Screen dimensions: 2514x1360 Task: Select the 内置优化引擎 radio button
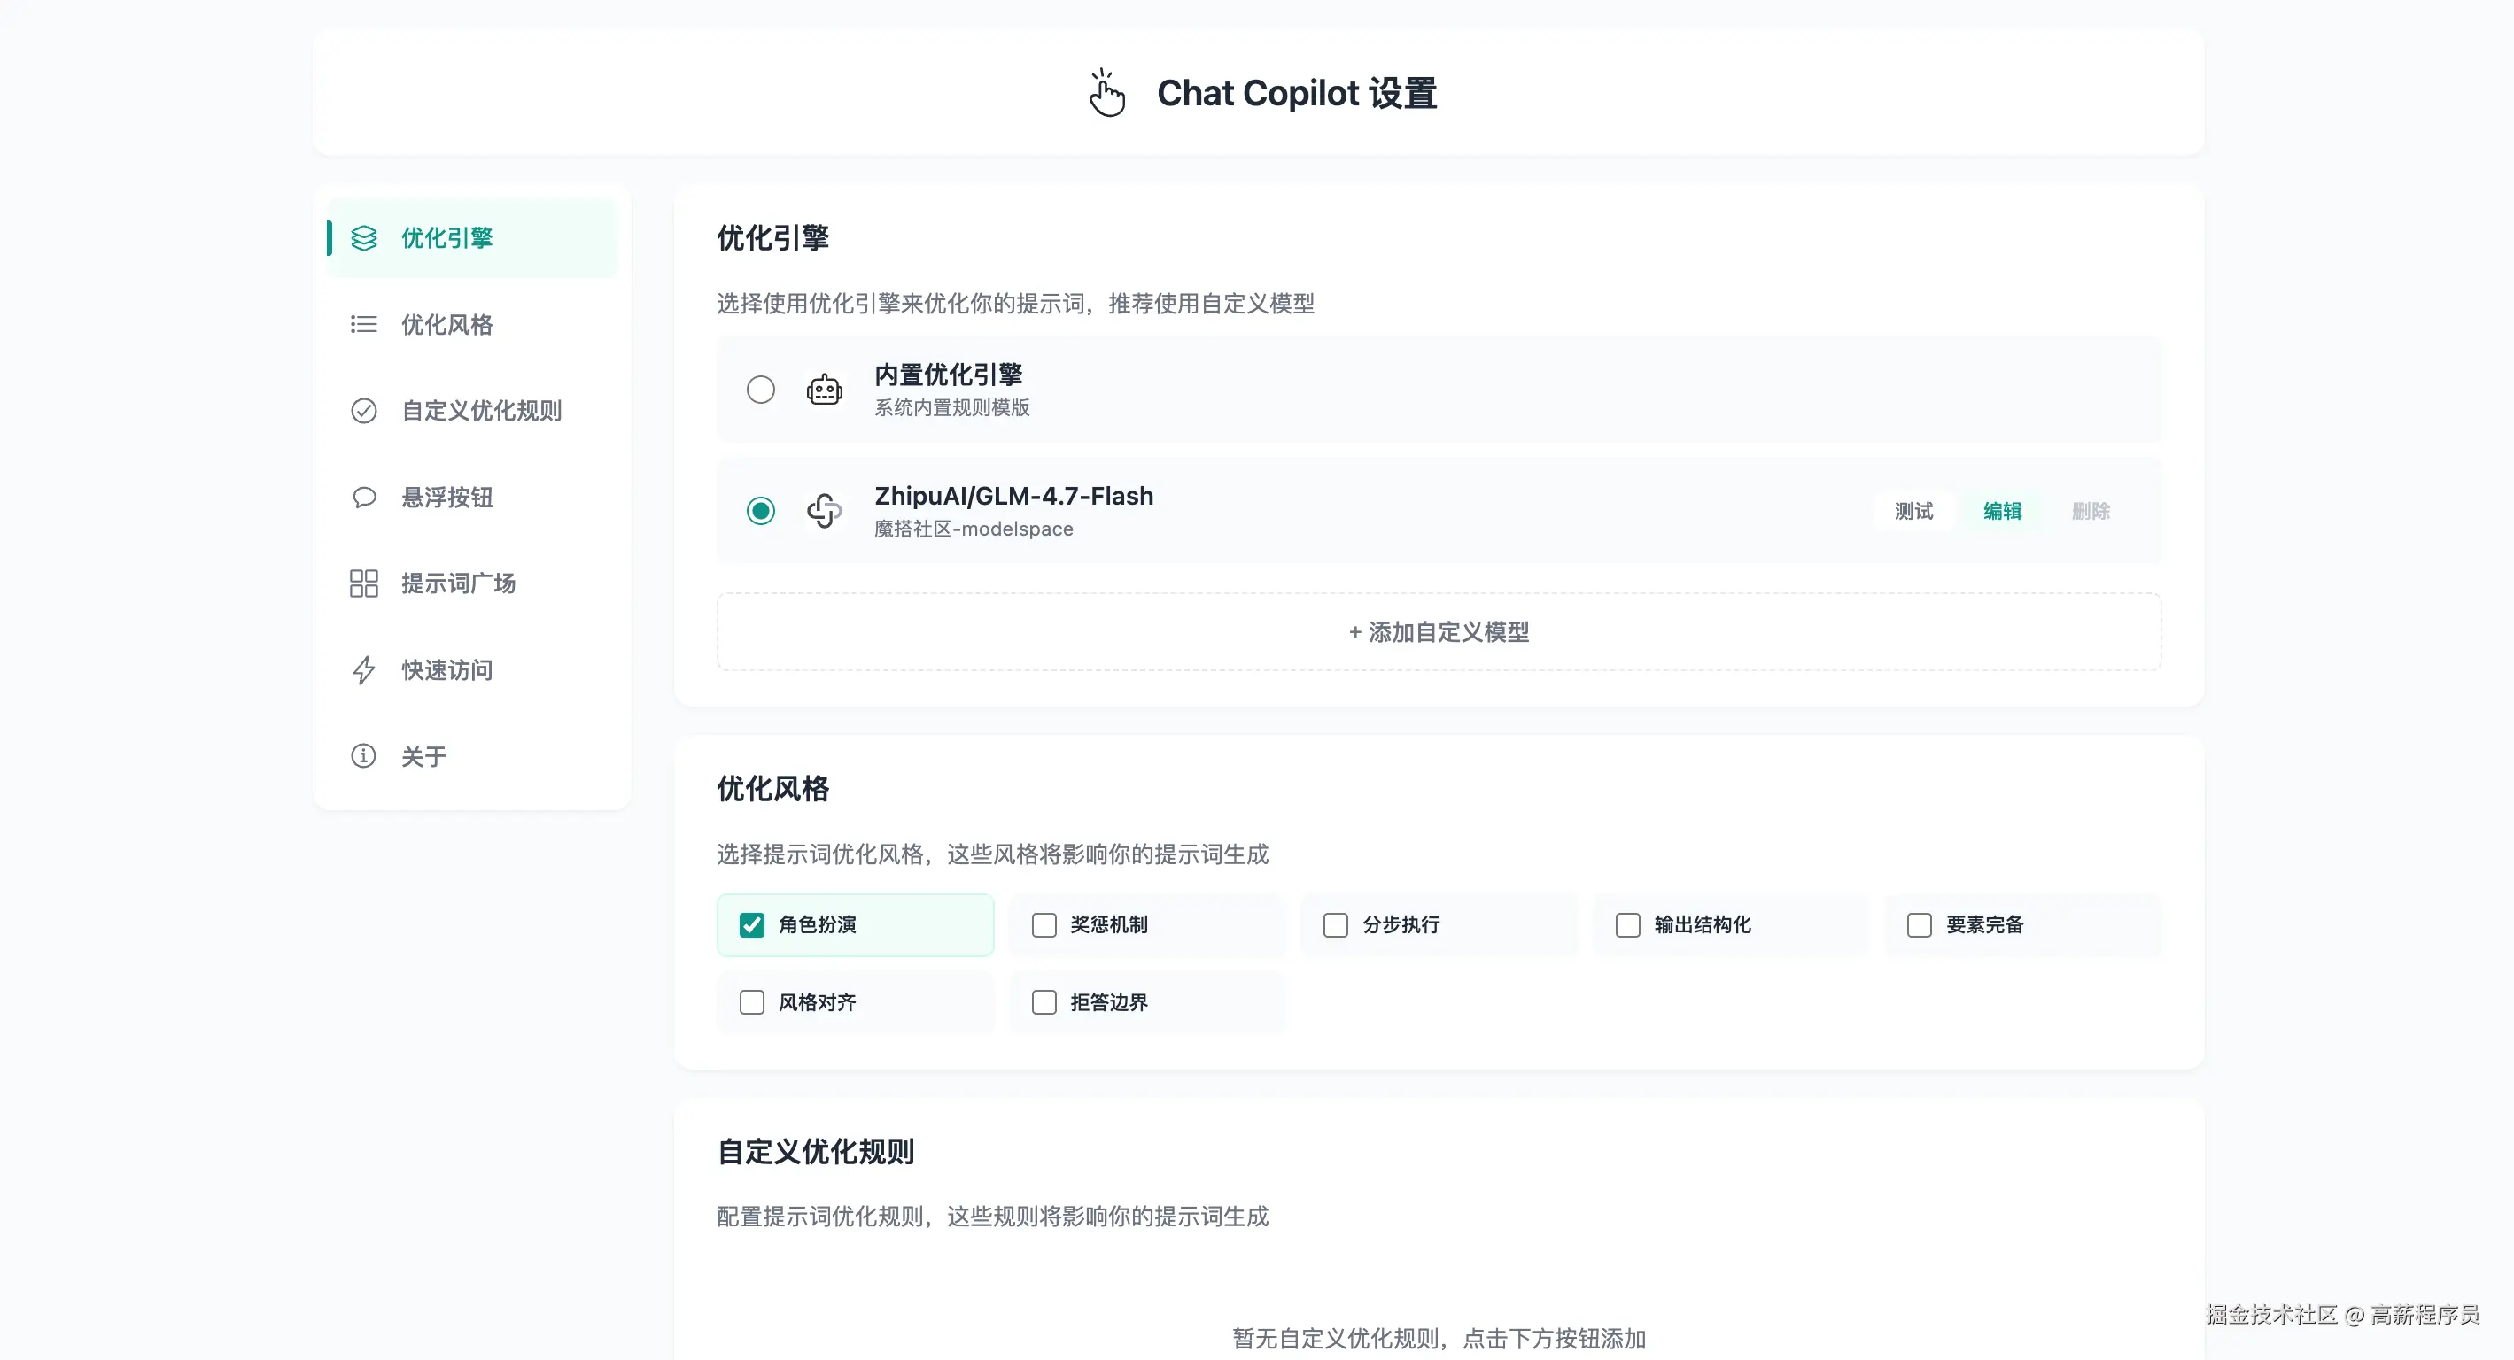(x=760, y=390)
